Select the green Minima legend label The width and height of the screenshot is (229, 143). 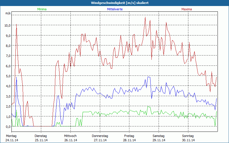(42, 9)
